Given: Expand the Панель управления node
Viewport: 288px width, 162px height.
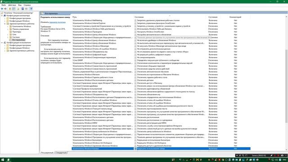Looking at the screenshot, I should 8,29.
